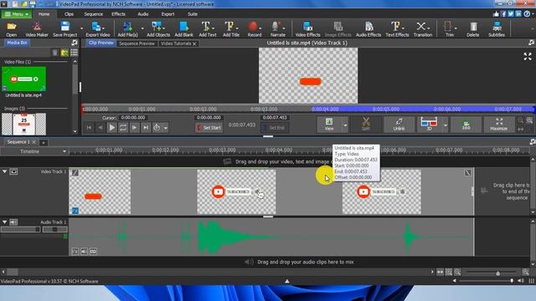Open Audio Effects from the toolbar
The height and width of the screenshot is (301, 536).
click(x=368, y=29)
